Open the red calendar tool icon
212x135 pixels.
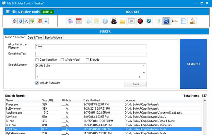click(79, 21)
